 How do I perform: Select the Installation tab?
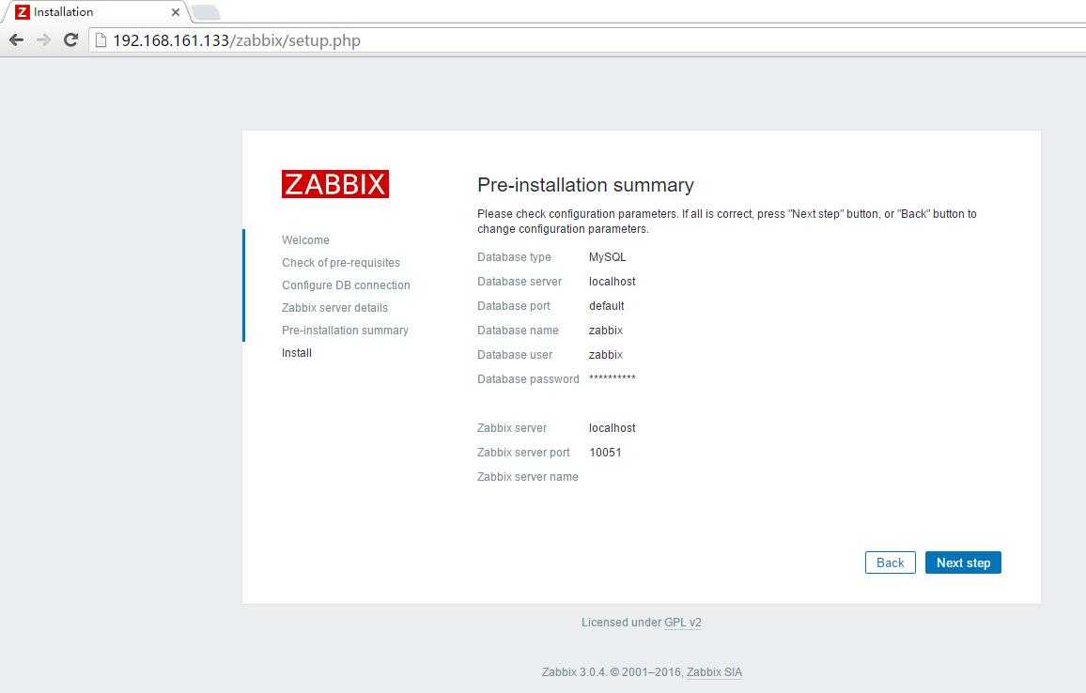[97, 12]
